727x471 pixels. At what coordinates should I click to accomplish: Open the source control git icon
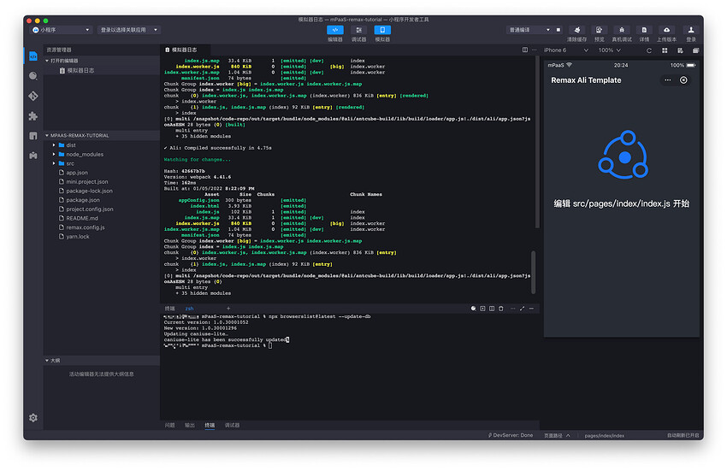pos(33,96)
